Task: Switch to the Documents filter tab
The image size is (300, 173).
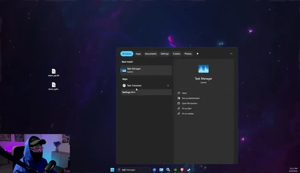Action: [x=150, y=54]
